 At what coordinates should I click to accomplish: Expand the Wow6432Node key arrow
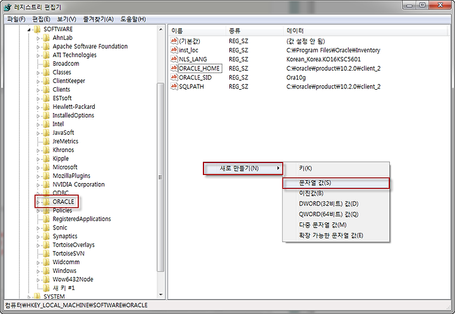point(38,280)
